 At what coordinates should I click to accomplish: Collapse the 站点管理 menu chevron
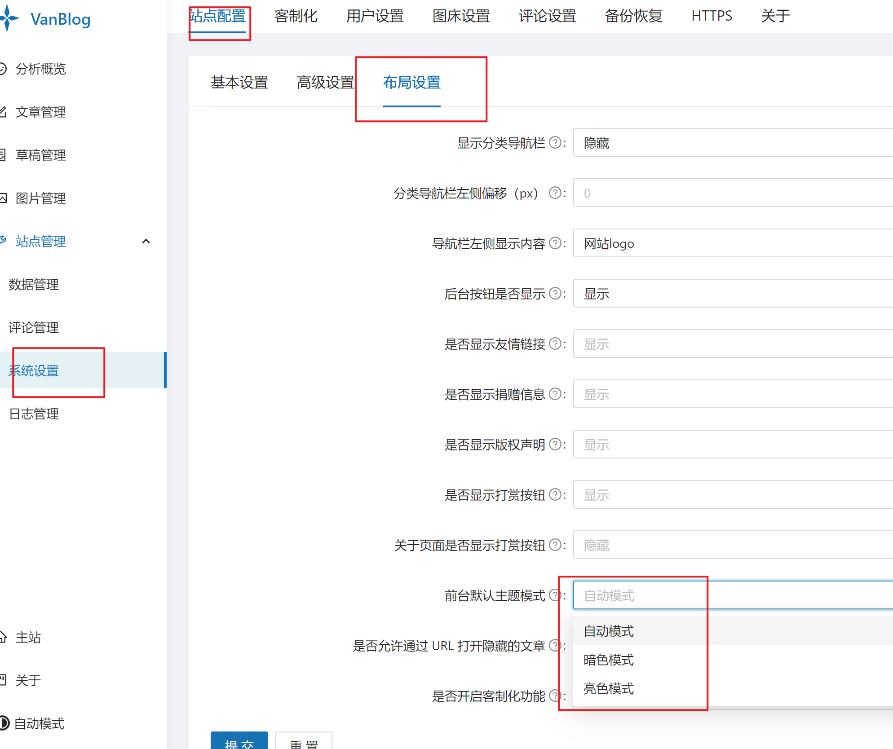tap(146, 241)
